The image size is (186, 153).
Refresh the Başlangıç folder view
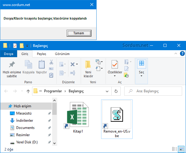pos(116,91)
